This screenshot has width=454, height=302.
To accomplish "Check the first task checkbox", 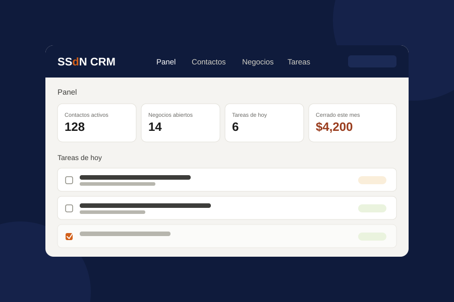I will [x=69, y=180].
